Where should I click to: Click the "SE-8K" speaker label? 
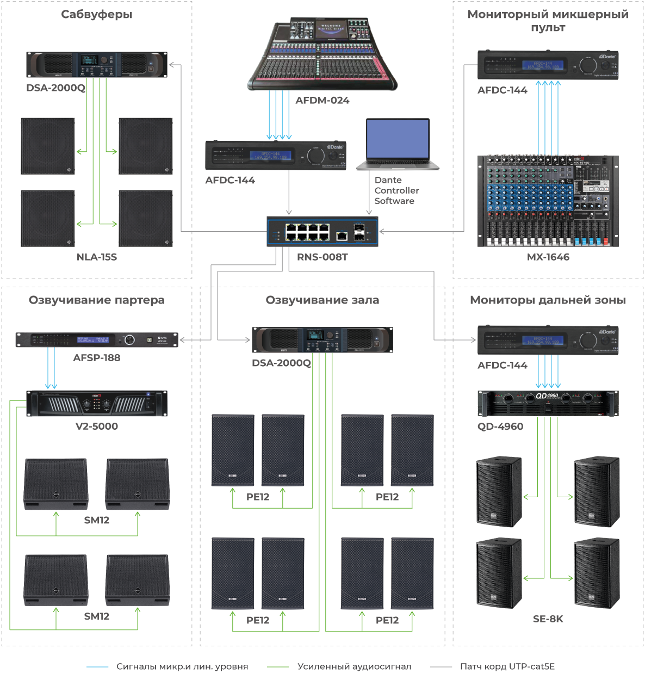tap(548, 619)
